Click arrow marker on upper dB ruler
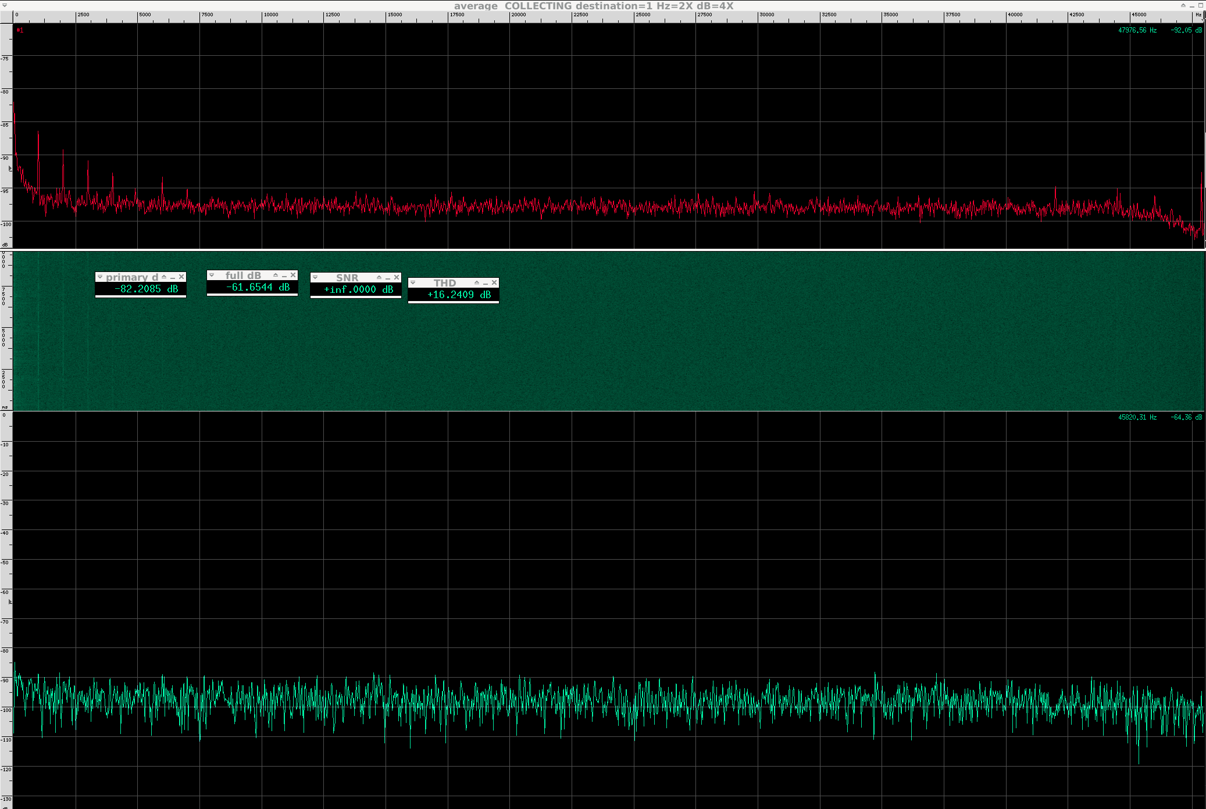 (x=10, y=169)
